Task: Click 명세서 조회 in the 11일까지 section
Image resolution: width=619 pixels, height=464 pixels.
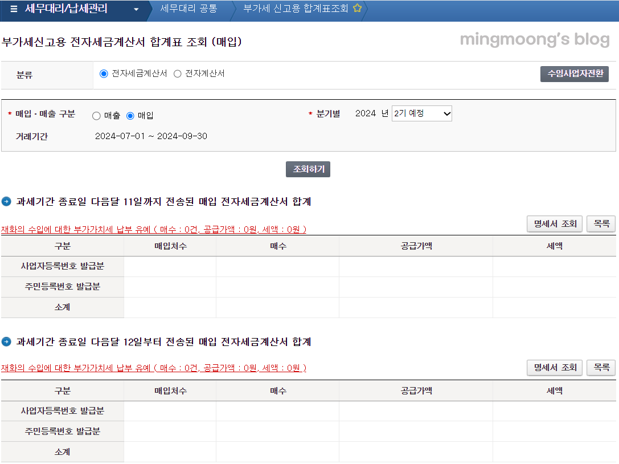Action: (554, 223)
